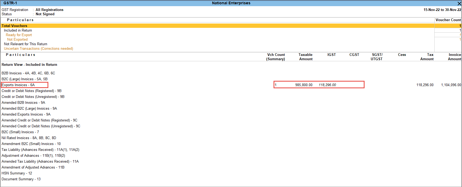Screen dimensions: 462x187
Task: Open Nil Rated Invoices - 8A, 8B, 8C, 8D
Action: pyautogui.click(x=29, y=138)
